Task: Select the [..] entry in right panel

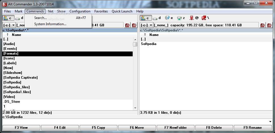Action: tap(206, 39)
